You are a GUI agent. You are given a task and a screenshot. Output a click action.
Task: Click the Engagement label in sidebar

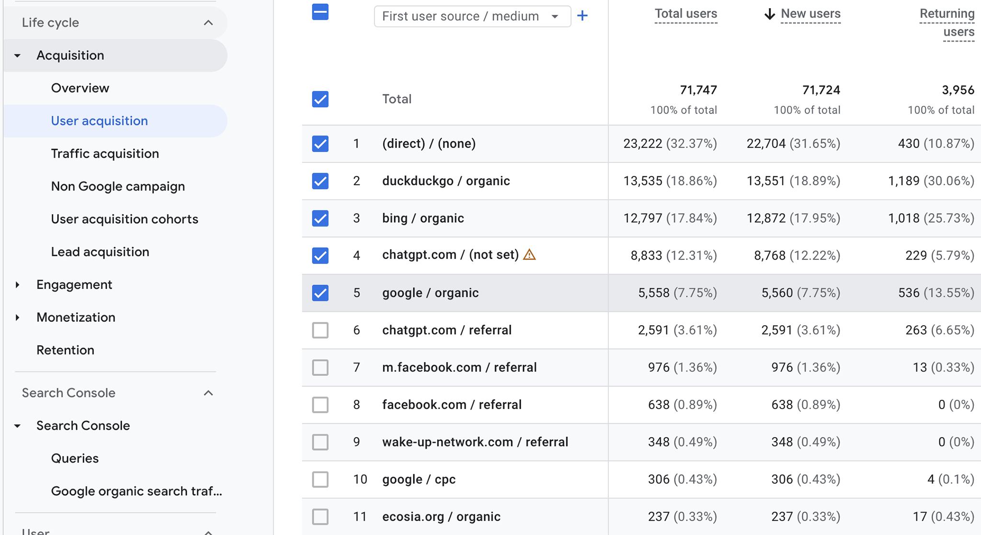pos(74,285)
